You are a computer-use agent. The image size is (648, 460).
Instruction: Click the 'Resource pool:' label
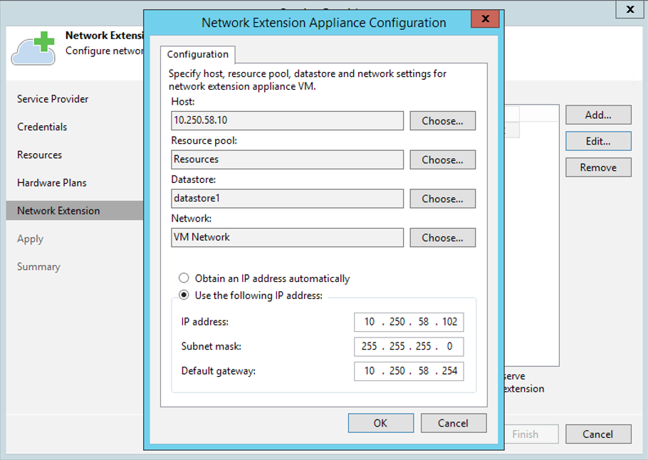coord(204,140)
